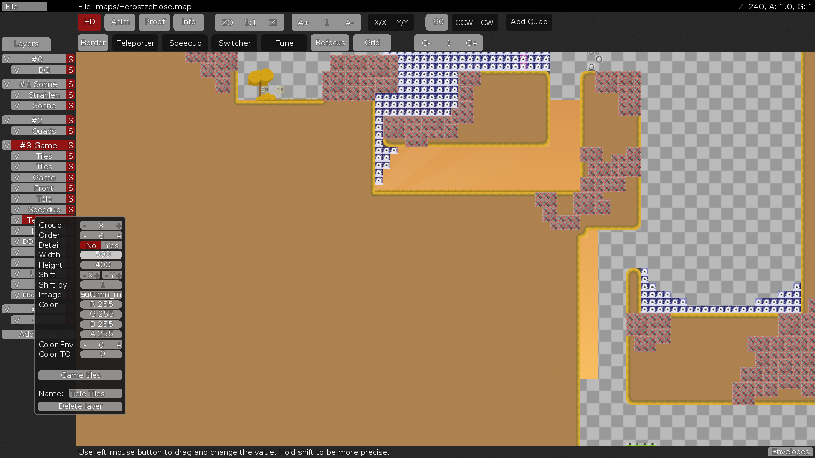Viewport: 815px width, 458px height.
Task: Open the Envelopes panel
Action: click(x=790, y=452)
